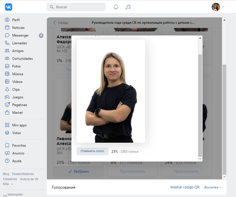This screenshot has height=197, width=236.
Task: Click the popup vertical scrollbar thumb
Action: point(200,105)
